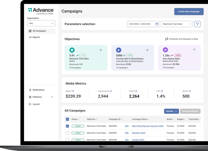Check the Cereals 2023 campaign row

67,139
